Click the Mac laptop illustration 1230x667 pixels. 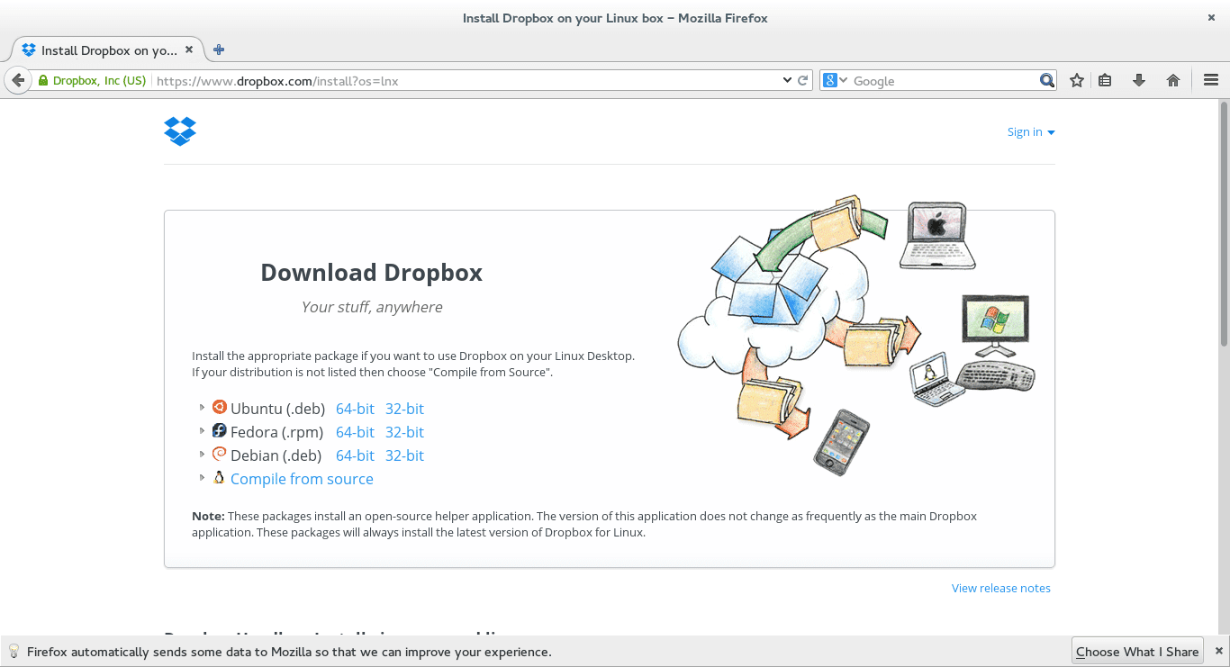pos(937,235)
